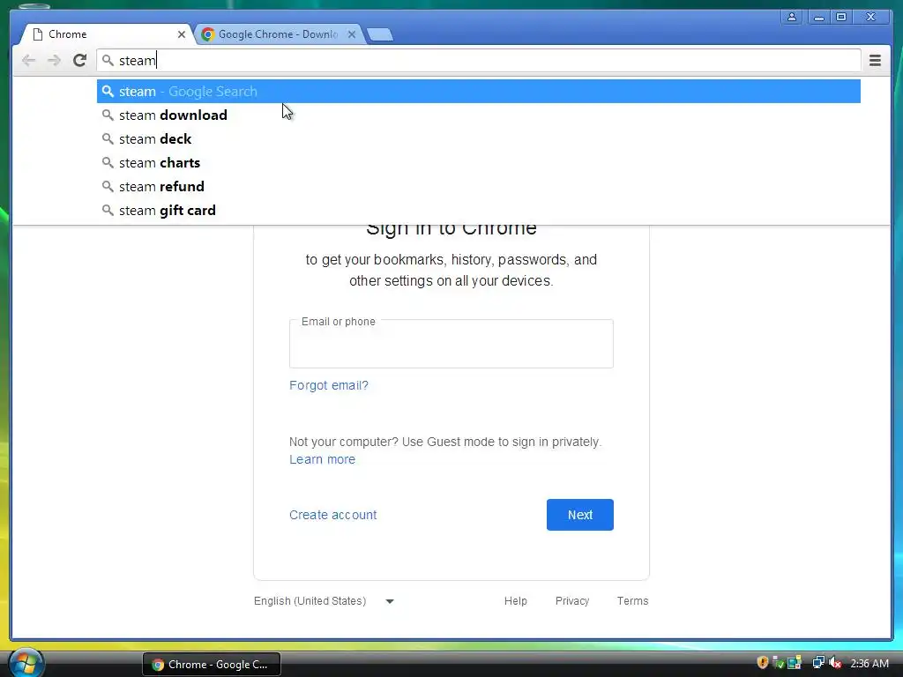Click the network connection tray icon
Image resolution: width=903 pixels, height=677 pixels.
coord(817,663)
